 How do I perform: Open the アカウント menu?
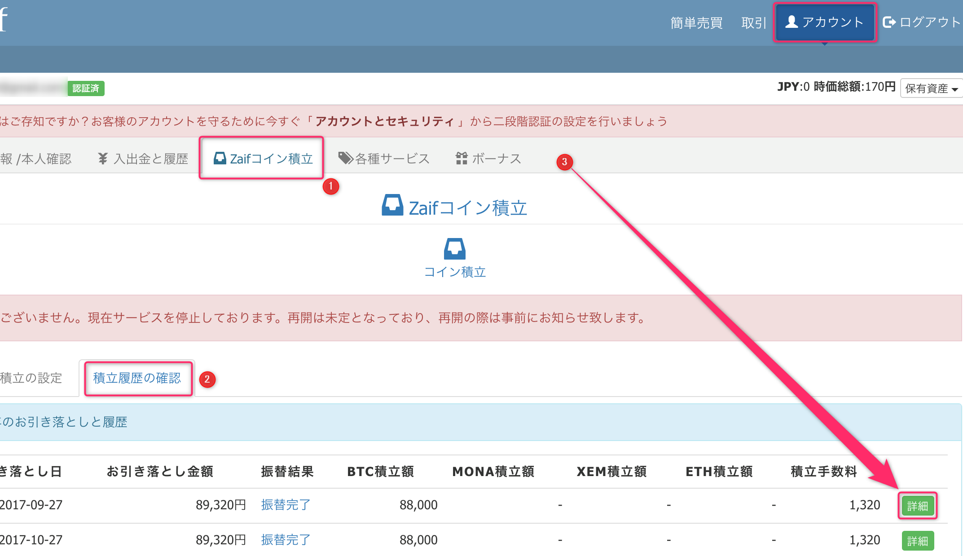click(x=825, y=22)
